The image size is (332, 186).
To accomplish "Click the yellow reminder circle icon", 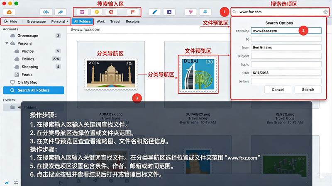I will (x=97, y=12).
